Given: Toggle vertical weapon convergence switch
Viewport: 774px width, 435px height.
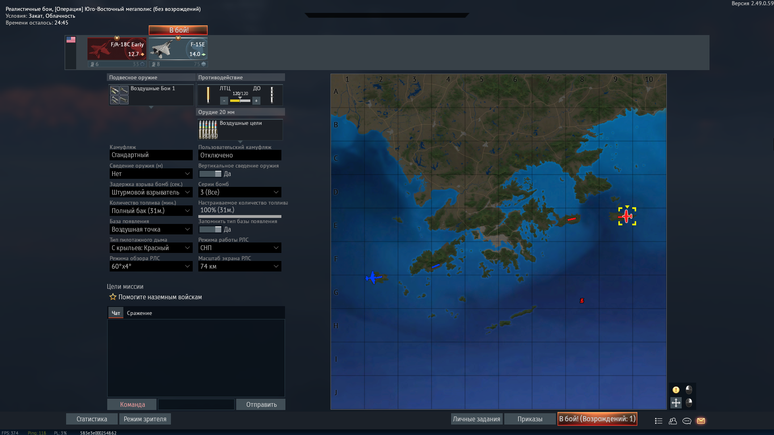Looking at the screenshot, I should pyautogui.click(x=210, y=174).
